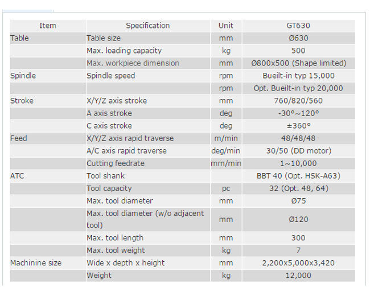This screenshot has width=370, height=296.
Task: Select the Spindle speed cell
Action: tap(111, 76)
